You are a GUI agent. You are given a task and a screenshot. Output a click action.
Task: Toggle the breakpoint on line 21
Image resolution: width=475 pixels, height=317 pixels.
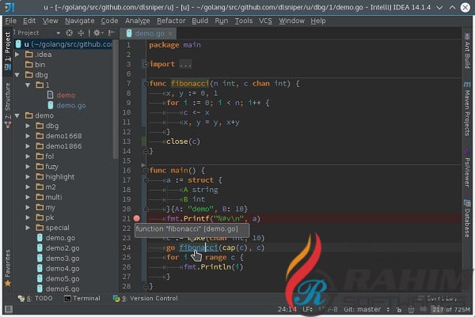point(137,217)
